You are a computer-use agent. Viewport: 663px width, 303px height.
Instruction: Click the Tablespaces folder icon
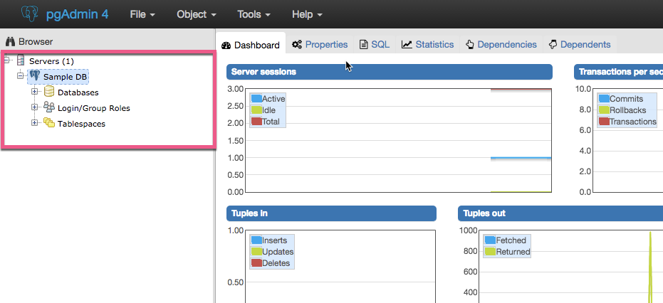point(49,123)
